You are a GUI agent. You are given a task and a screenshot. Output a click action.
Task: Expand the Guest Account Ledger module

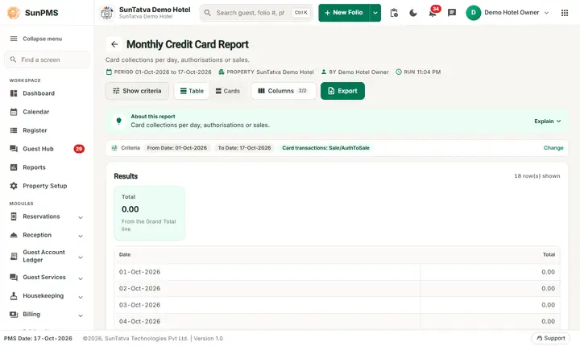[81, 257]
